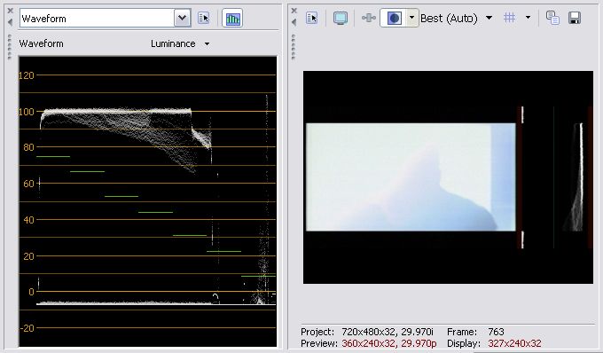Close the video preview panel
Screen dimensions: 603x353
pos(294,11)
